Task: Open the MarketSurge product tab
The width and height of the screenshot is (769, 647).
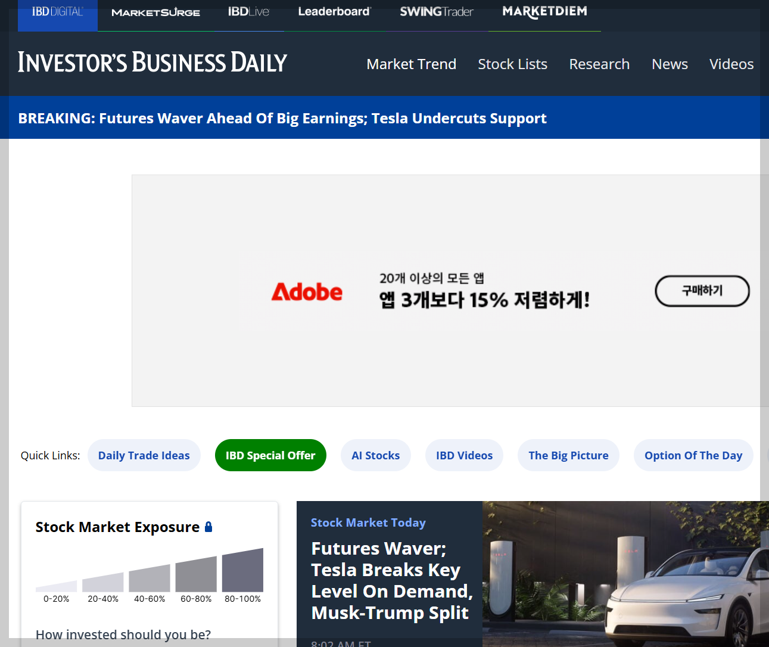Action: [x=155, y=13]
